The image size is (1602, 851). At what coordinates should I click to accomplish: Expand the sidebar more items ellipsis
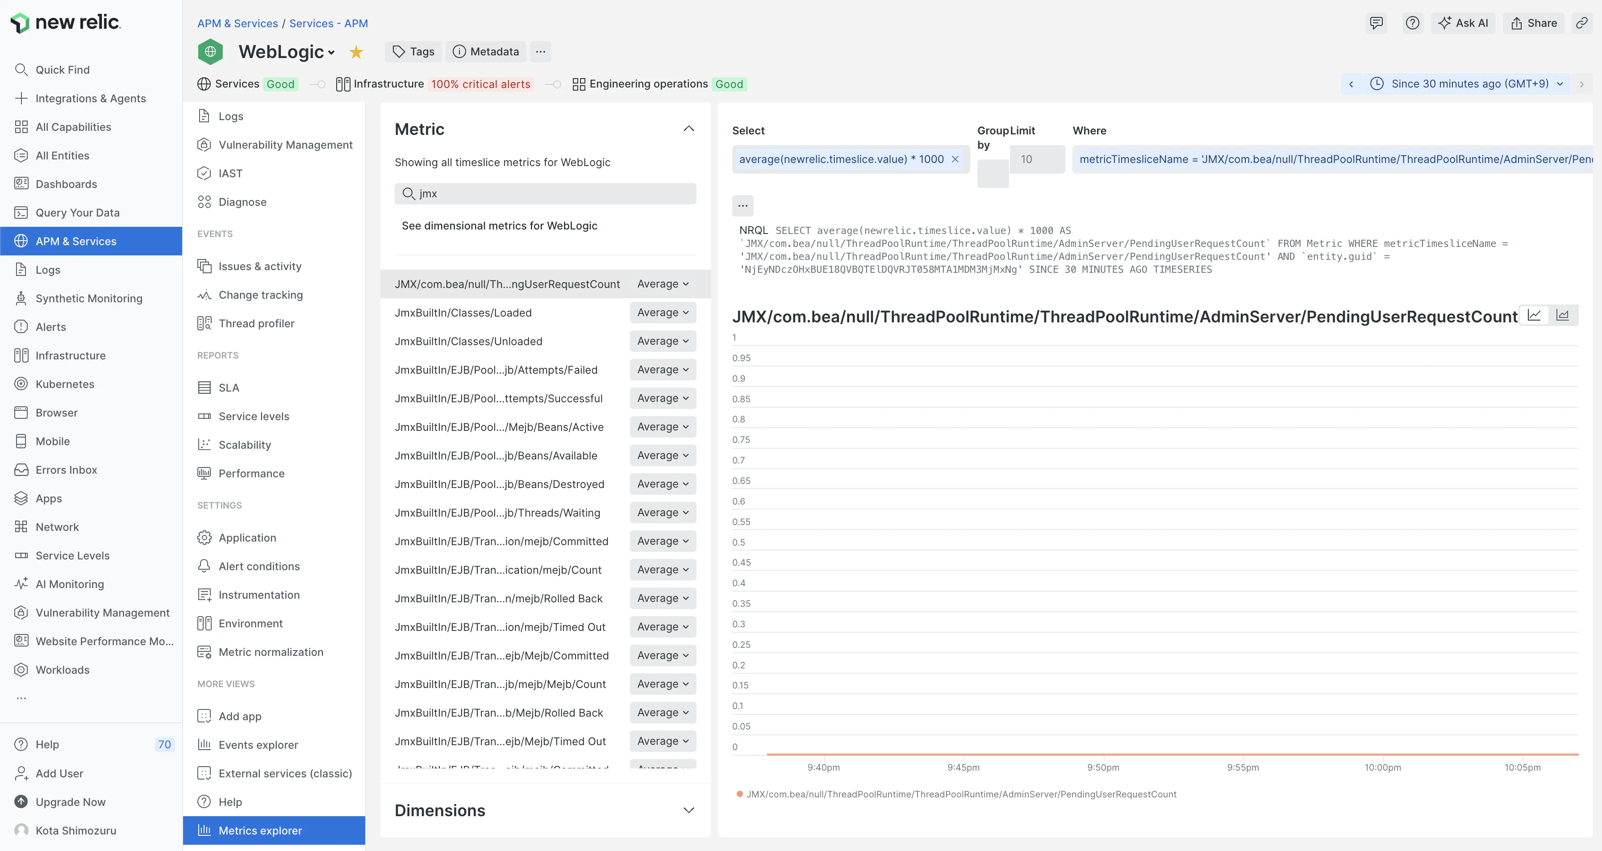coord(21,698)
